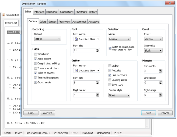The width and height of the screenshot is (177, 137).
Task: Click the Help button
Action: point(31,113)
